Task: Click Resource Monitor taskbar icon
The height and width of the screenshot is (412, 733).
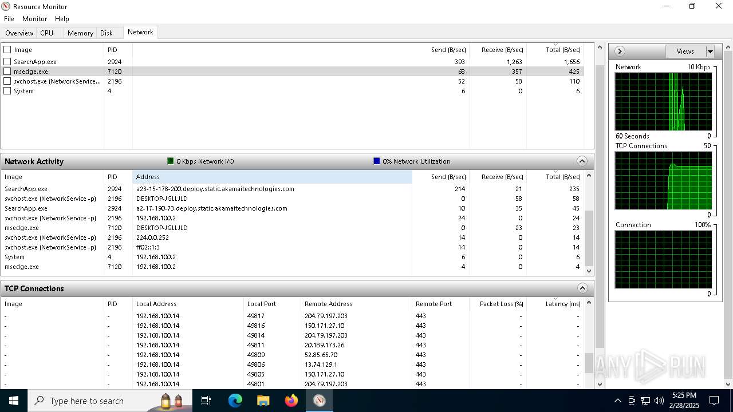Action: 320,401
